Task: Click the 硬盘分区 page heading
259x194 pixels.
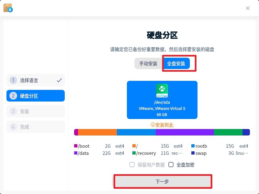Action: 162,35
